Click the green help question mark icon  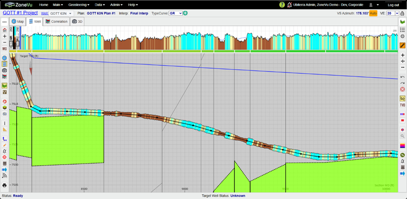click(x=282, y=5)
